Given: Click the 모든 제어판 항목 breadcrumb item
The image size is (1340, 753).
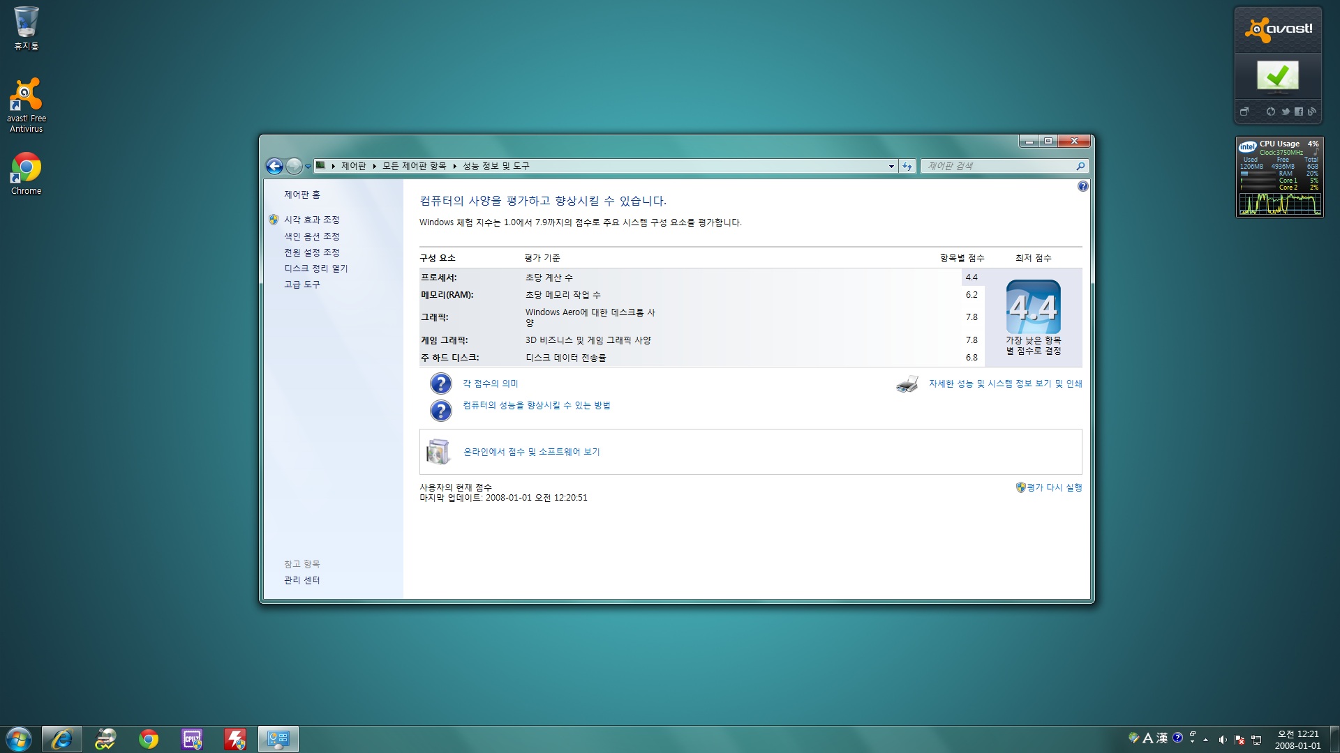Looking at the screenshot, I should tap(414, 166).
